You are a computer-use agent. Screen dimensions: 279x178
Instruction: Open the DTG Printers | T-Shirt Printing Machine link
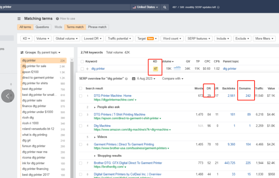point(120,114)
